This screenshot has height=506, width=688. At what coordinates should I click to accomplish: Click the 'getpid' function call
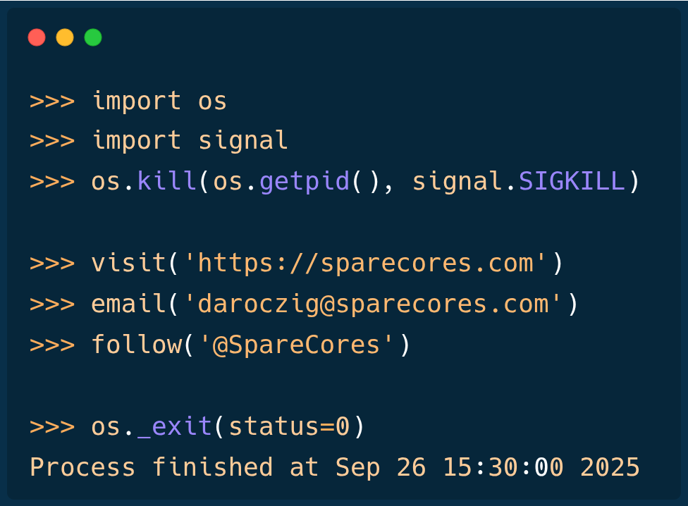305,181
